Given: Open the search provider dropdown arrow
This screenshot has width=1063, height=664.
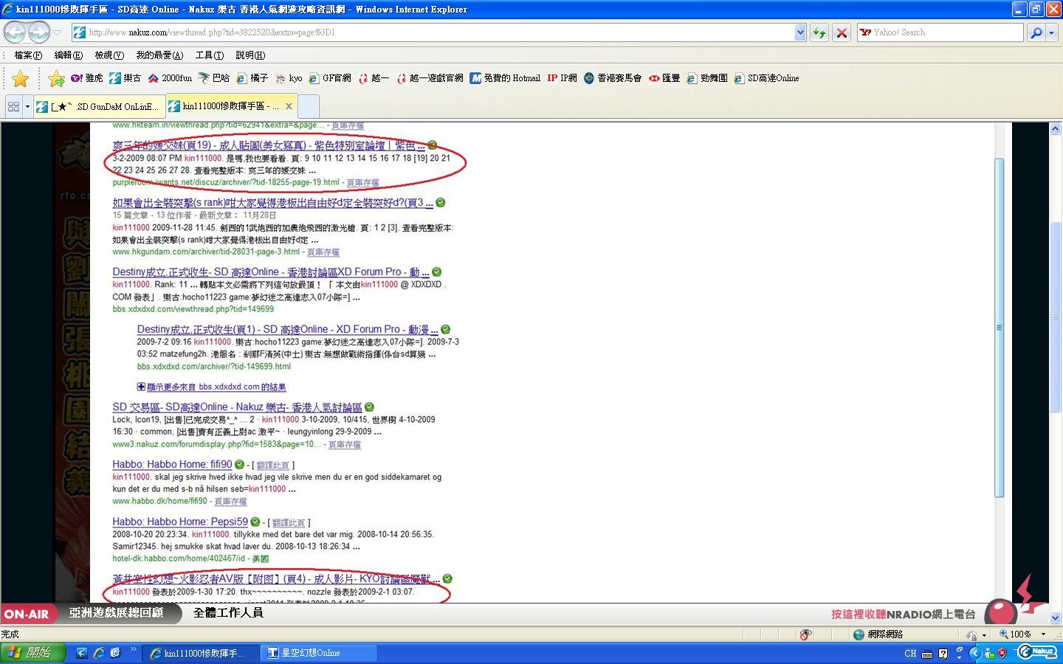Looking at the screenshot, I should (1052, 32).
